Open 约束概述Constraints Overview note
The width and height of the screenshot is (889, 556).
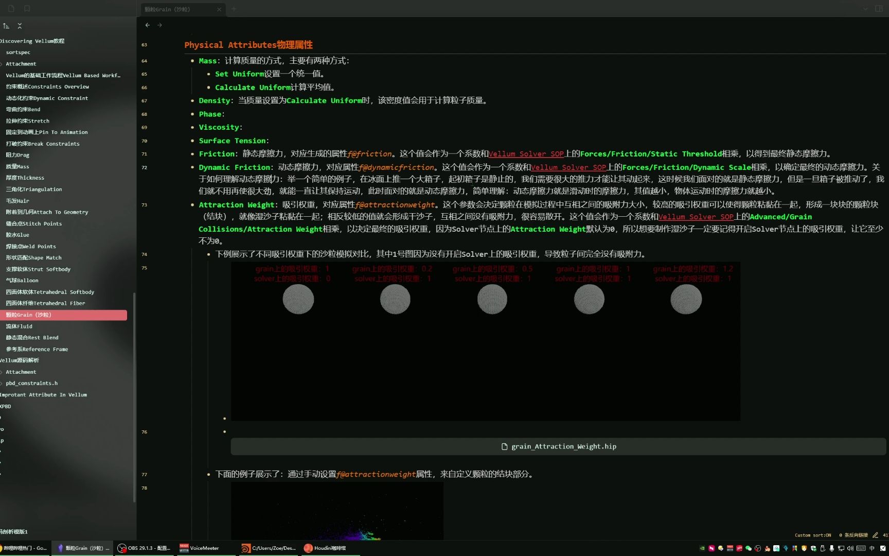[x=47, y=86]
